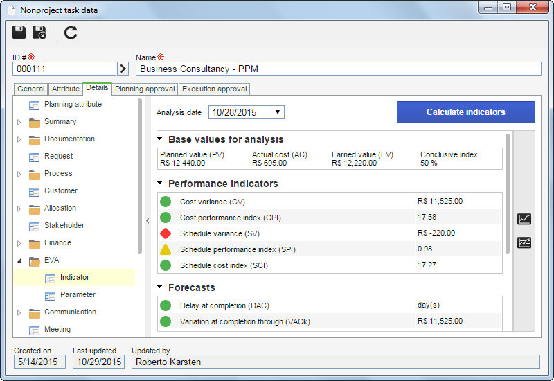554x381 pixels.
Task: Open the line chart icon on right panel
Action: tap(524, 219)
